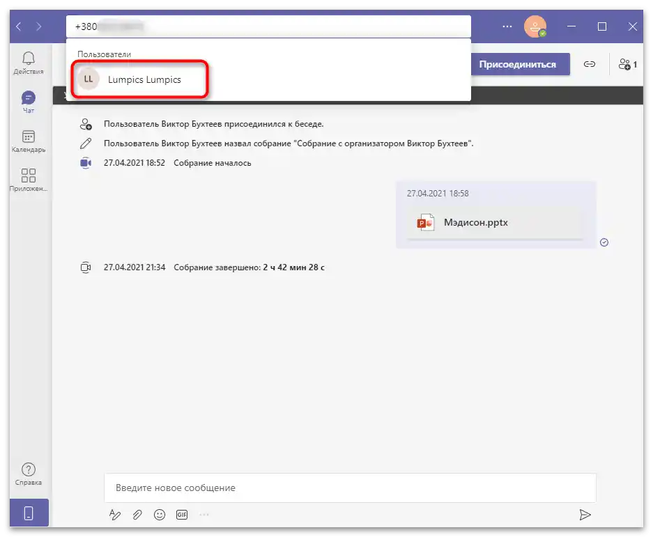This screenshot has width=653, height=537.
Task: Maximize the Teams window
Action: (601, 26)
